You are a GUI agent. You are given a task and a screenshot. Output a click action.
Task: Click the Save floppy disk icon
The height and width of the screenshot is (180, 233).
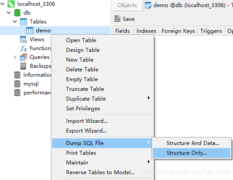pos(117,19)
